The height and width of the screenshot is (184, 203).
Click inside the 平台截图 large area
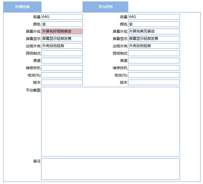coord(111,122)
